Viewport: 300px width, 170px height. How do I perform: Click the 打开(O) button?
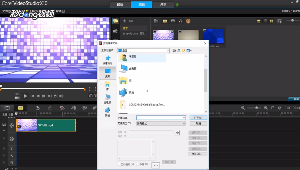point(198,118)
